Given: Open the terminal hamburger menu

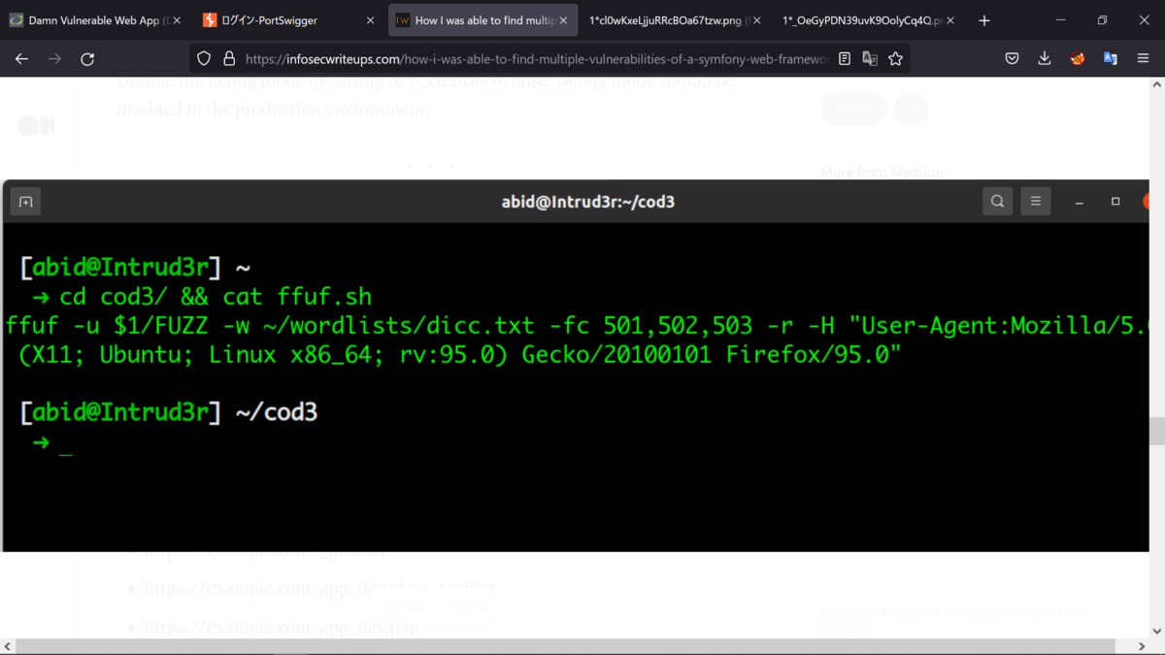Looking at the screenshot, I should tap(1035, 201).
